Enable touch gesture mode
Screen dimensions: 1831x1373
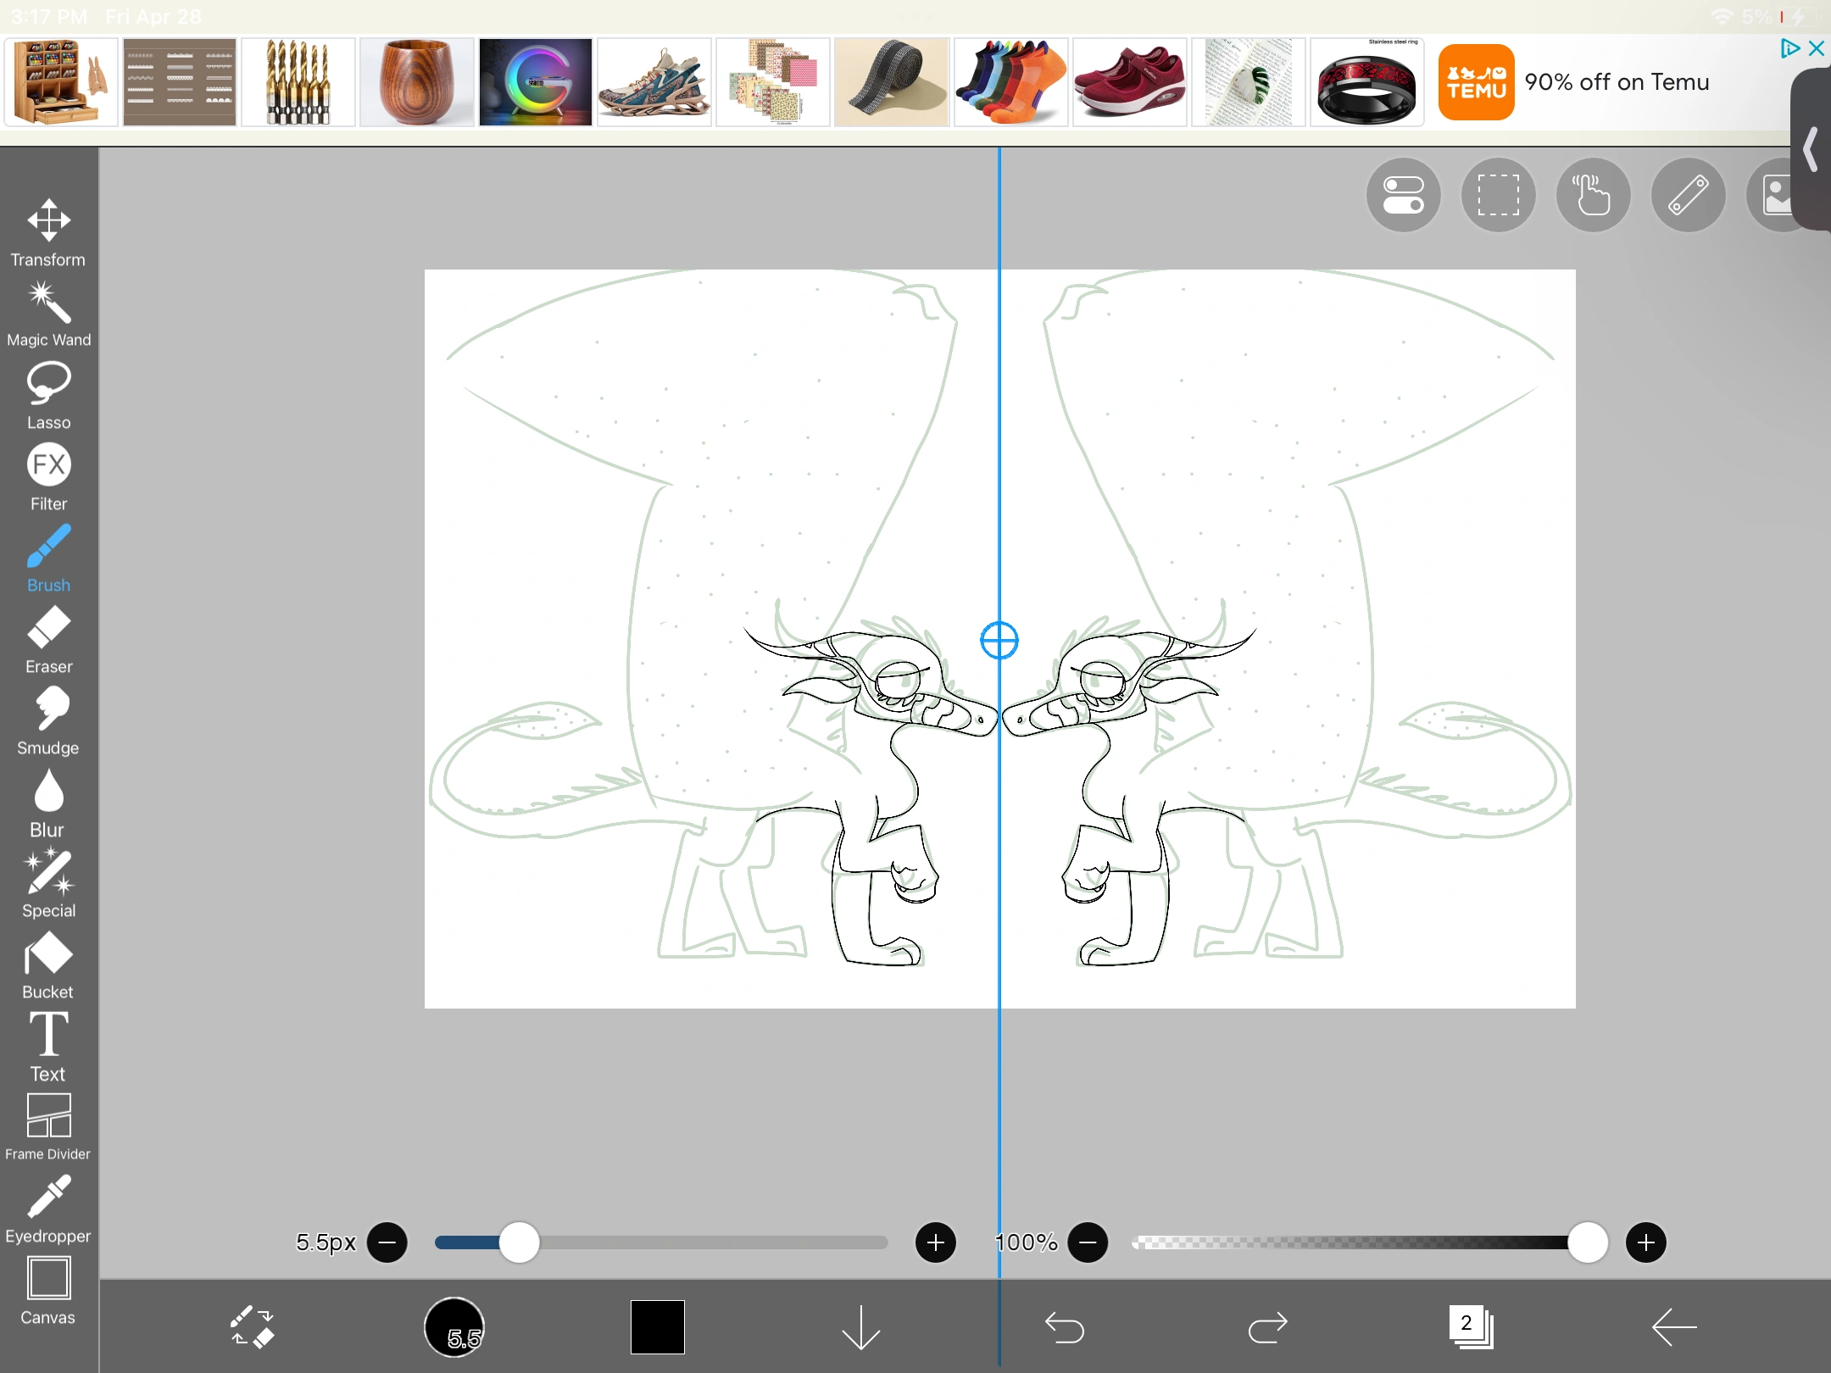(1593, 195)
